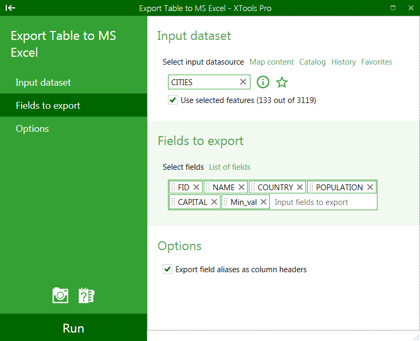
Task: Grab the Min_val field drag handle
Action: click(226, 202)
